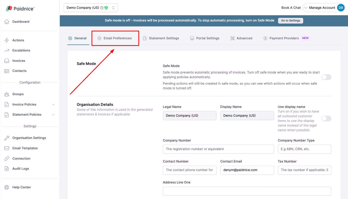Click the Escalations trend arrow icon

(x=7, y=50)
